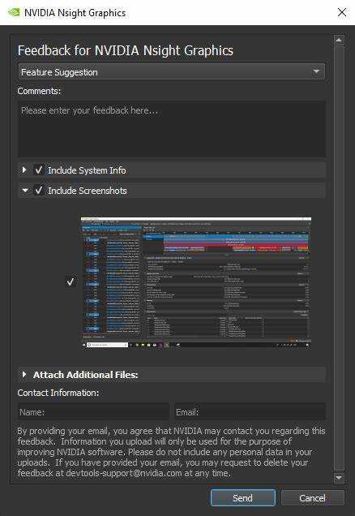This screenshot has width=355, height=516.
Task: Close the NVIDIA Nsight Graphics dialog
Action: pyautogui.click(x=342, y=12)
